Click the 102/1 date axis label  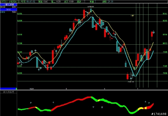click(31, 89)
